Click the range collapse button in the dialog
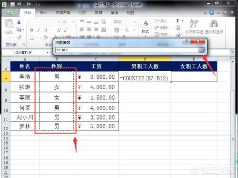238x178 pixels. (x=201, y=50)
